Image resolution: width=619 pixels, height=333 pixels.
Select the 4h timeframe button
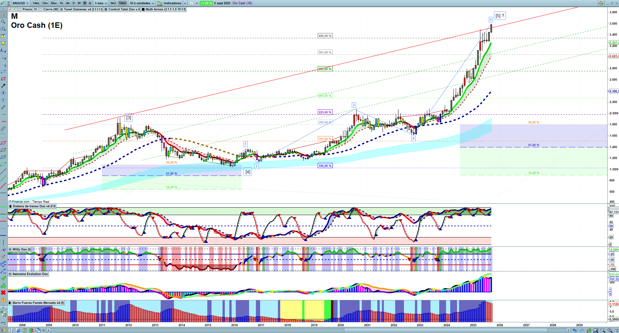[67, 3]
